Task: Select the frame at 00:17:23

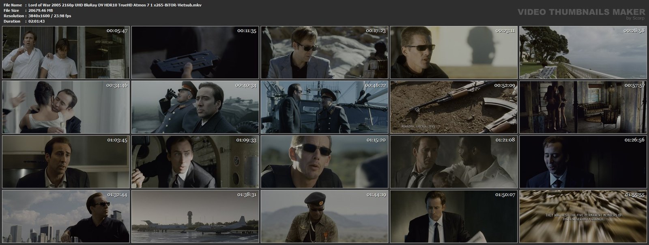Action: (324, 53)
